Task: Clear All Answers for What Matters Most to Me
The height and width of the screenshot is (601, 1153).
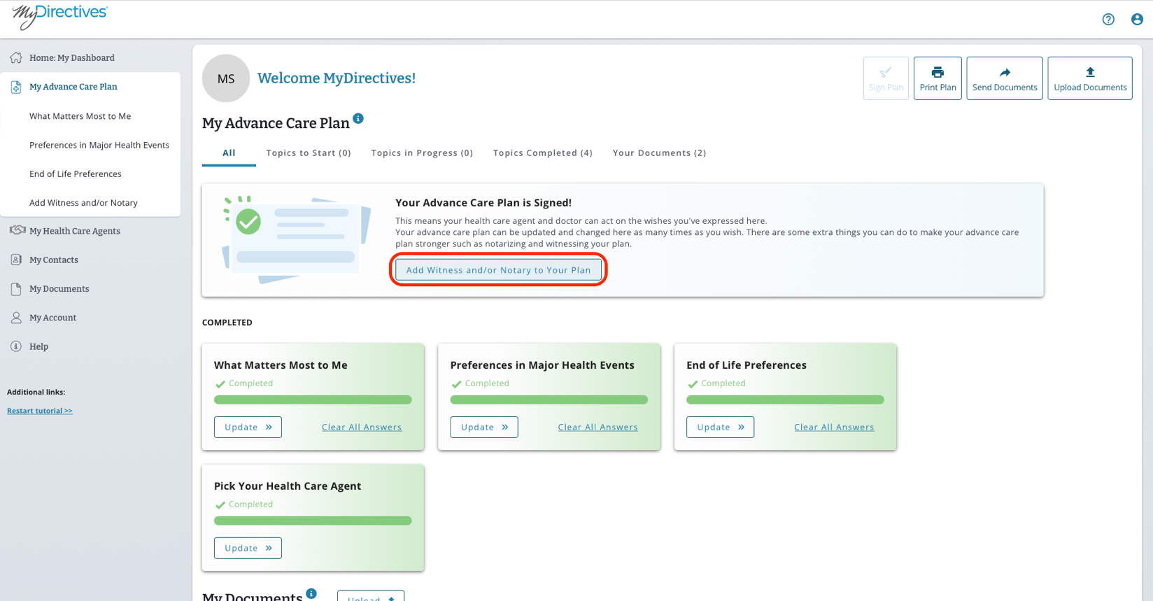Action: 362,427
